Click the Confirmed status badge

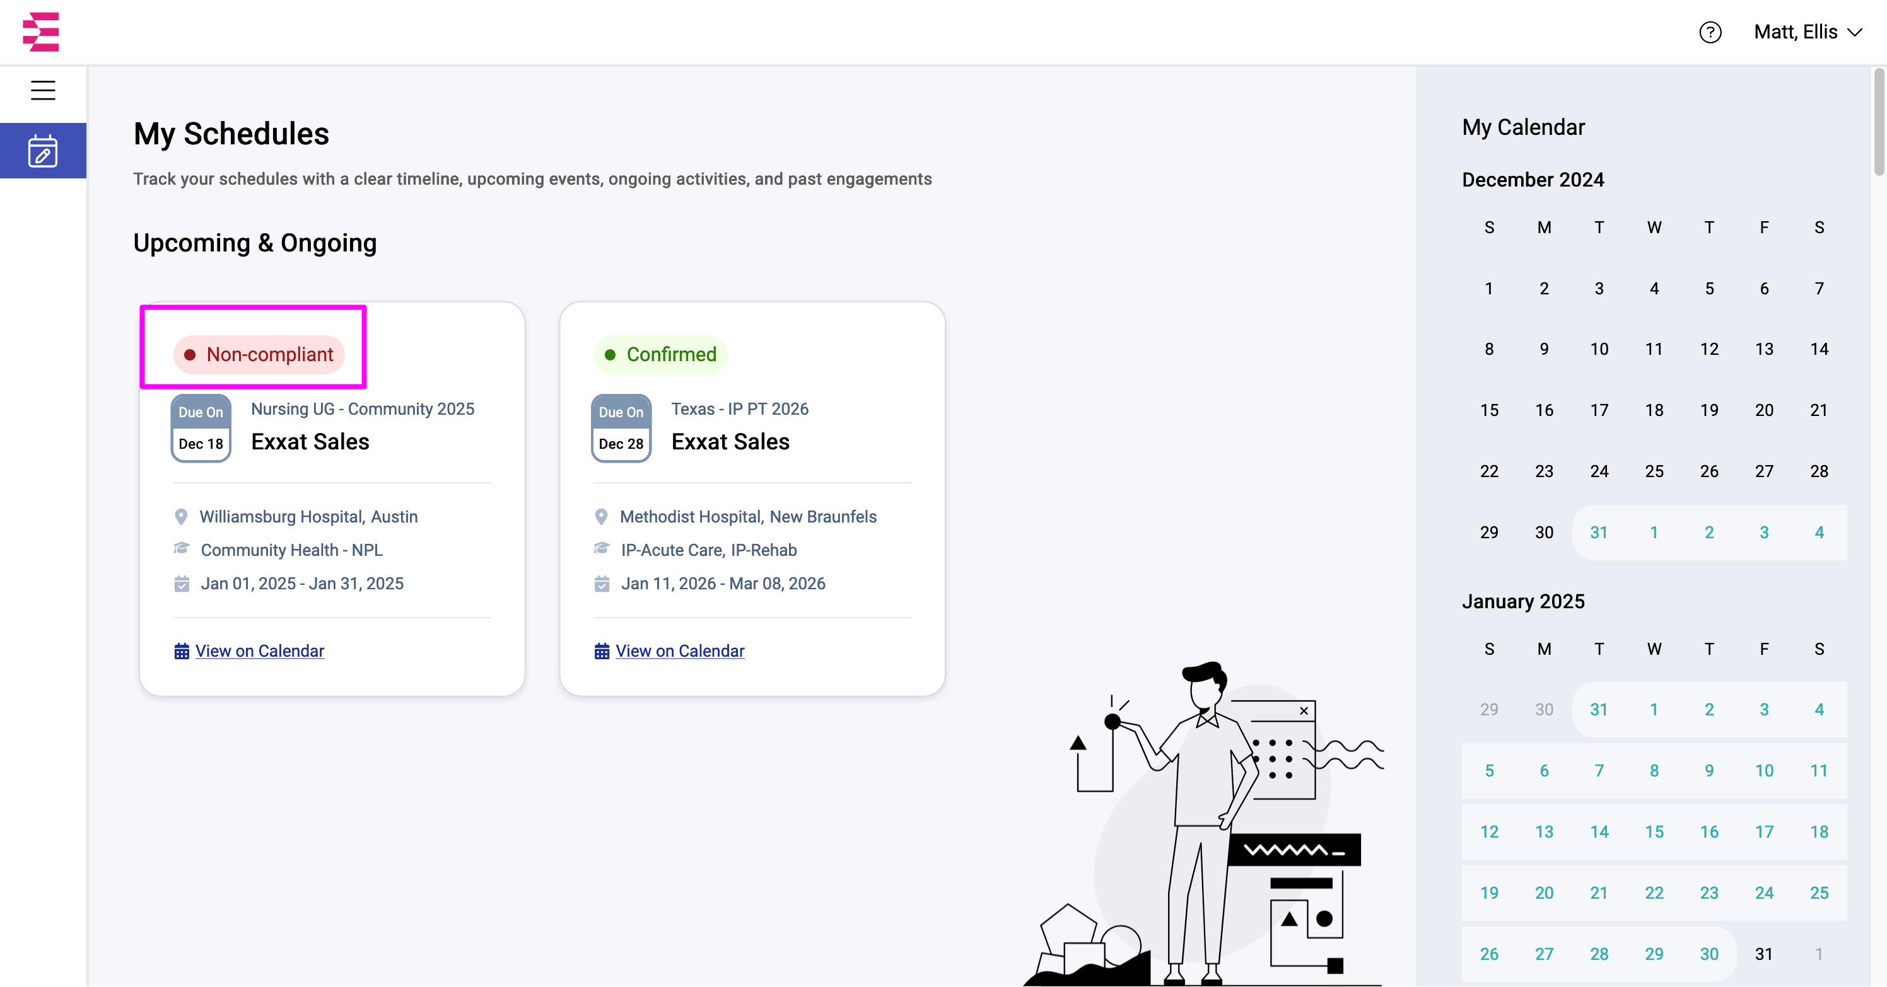pos(660,354)
